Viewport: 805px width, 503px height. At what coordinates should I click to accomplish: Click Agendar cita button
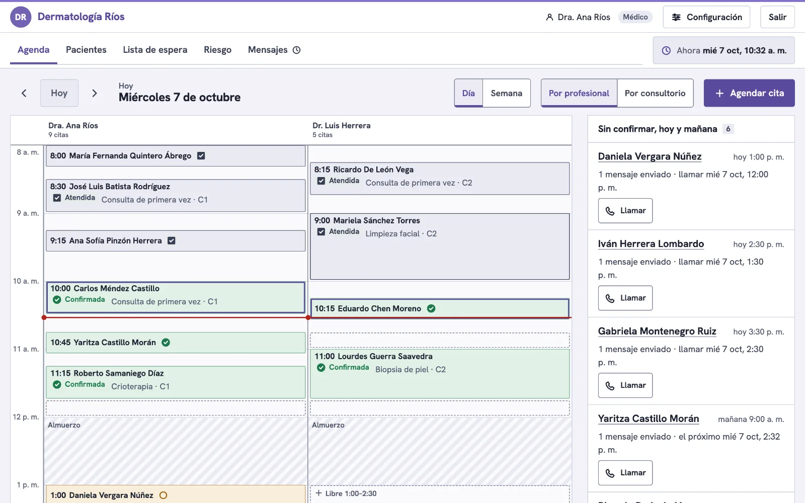[749, 93]
